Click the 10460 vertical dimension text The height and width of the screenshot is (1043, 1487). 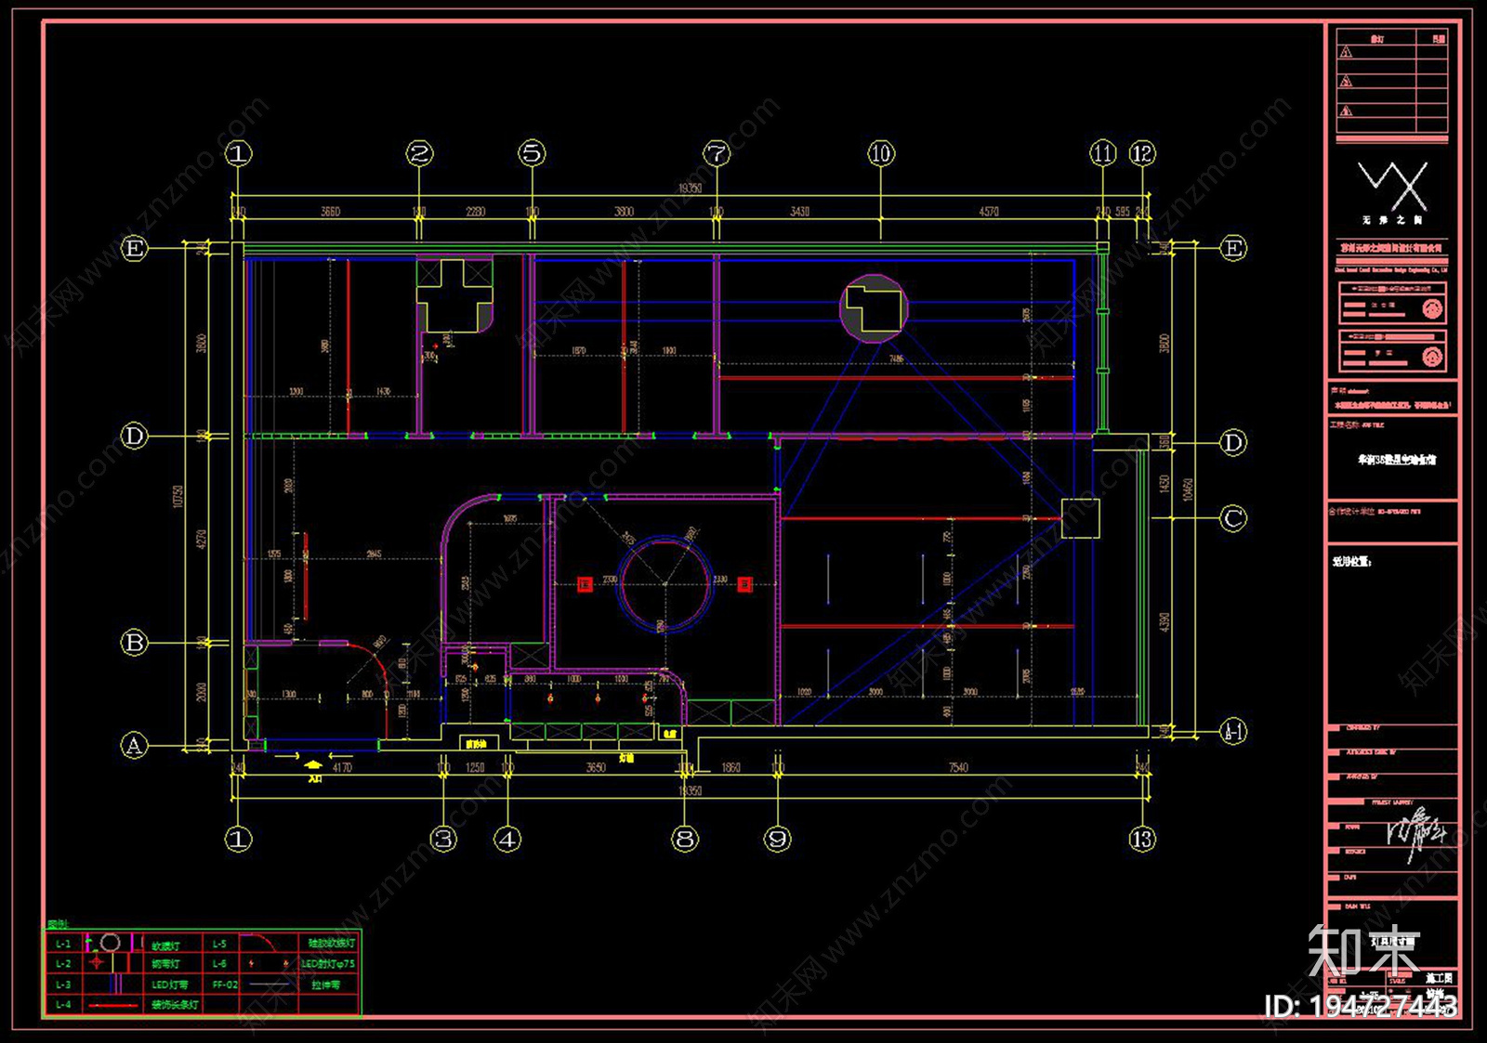[x=1188, y=489]
